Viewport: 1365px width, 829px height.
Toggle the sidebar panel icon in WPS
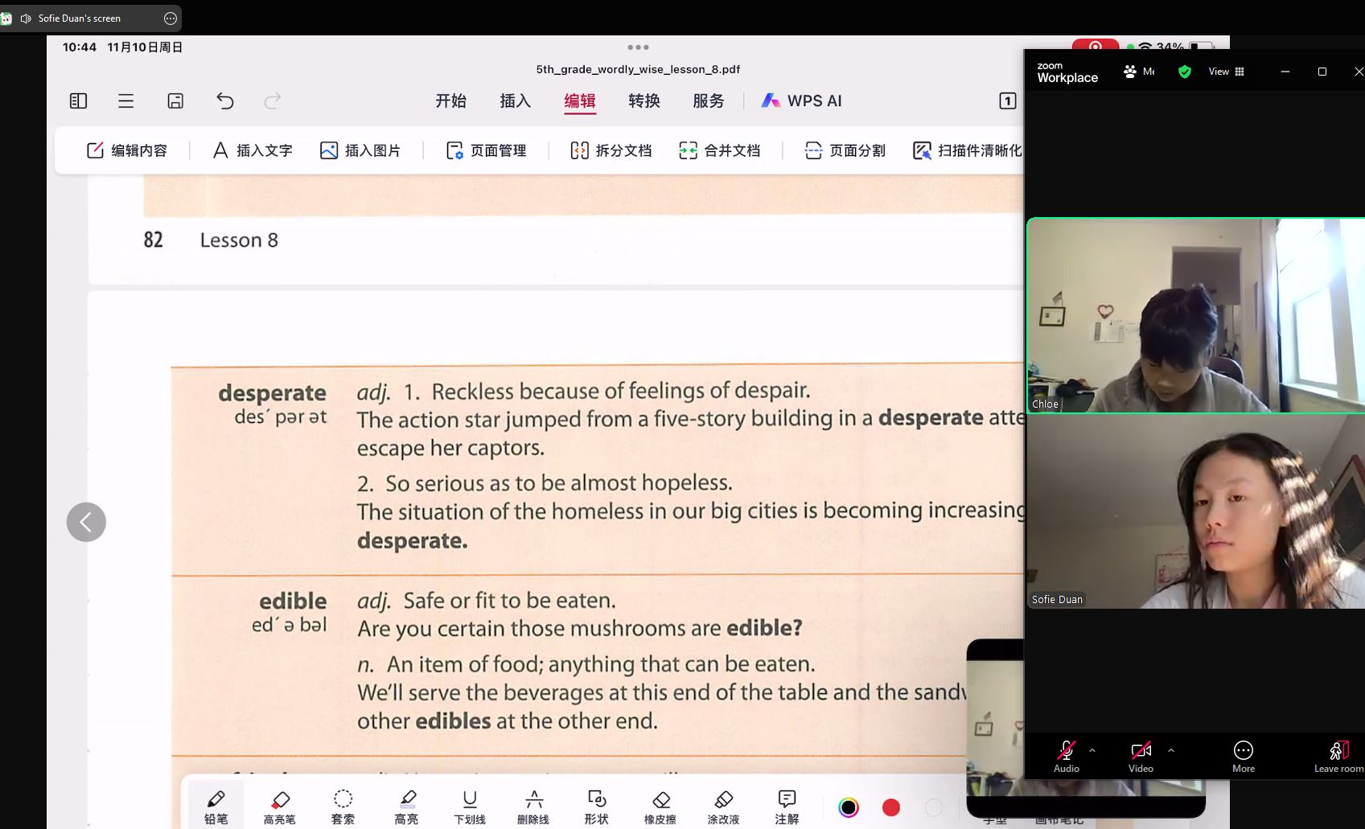tap(78, 101)
